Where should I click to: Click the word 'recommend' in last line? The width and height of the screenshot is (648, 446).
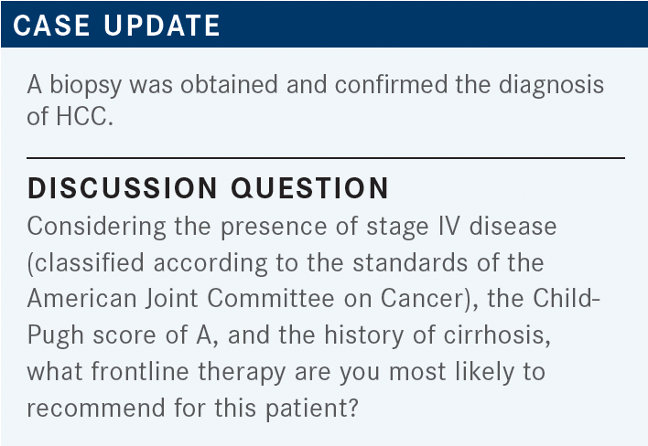(96, 408)
